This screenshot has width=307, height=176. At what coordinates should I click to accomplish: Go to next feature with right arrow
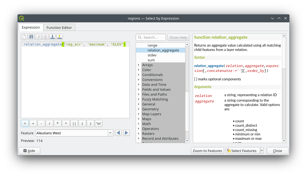click(126, 133)
